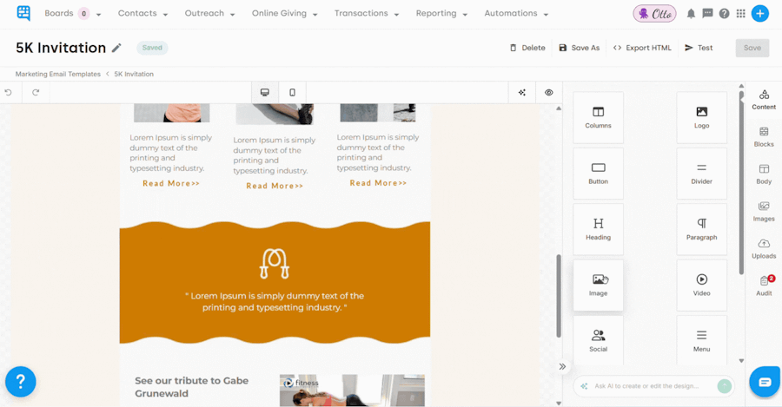Select the Columns content block
The height and width of the screenshot is (407, 782).
[598, 117]
